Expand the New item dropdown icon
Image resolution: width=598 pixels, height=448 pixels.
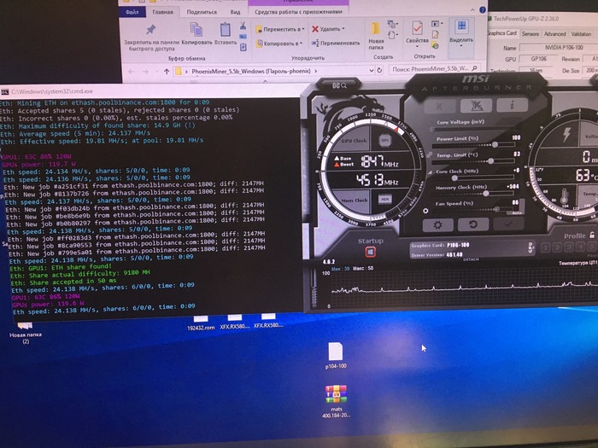(392, 25)
